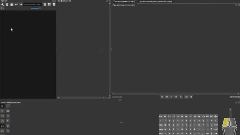
Task: Click the left timecode under preview
Action: tap(117, 97)
